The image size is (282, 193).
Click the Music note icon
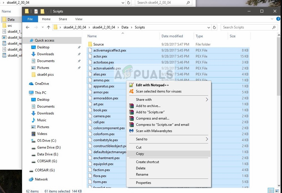click(34, 120)
